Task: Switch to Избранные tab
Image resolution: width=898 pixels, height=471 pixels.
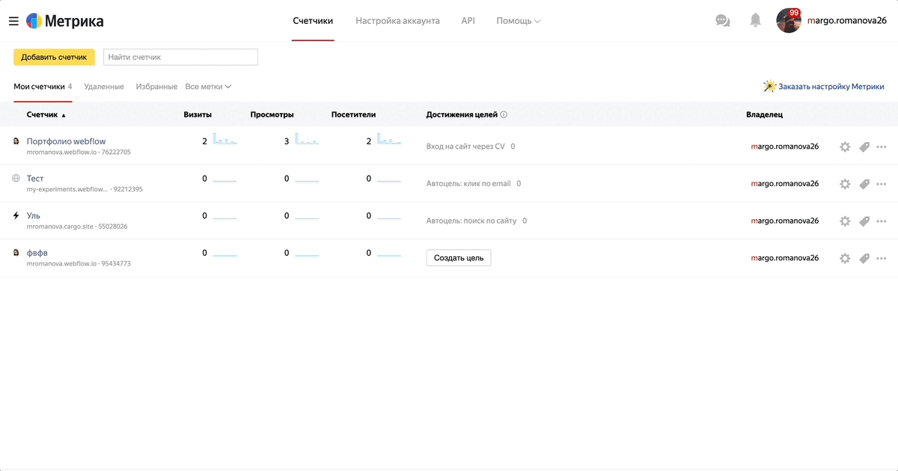Action: tap(156, 87)
